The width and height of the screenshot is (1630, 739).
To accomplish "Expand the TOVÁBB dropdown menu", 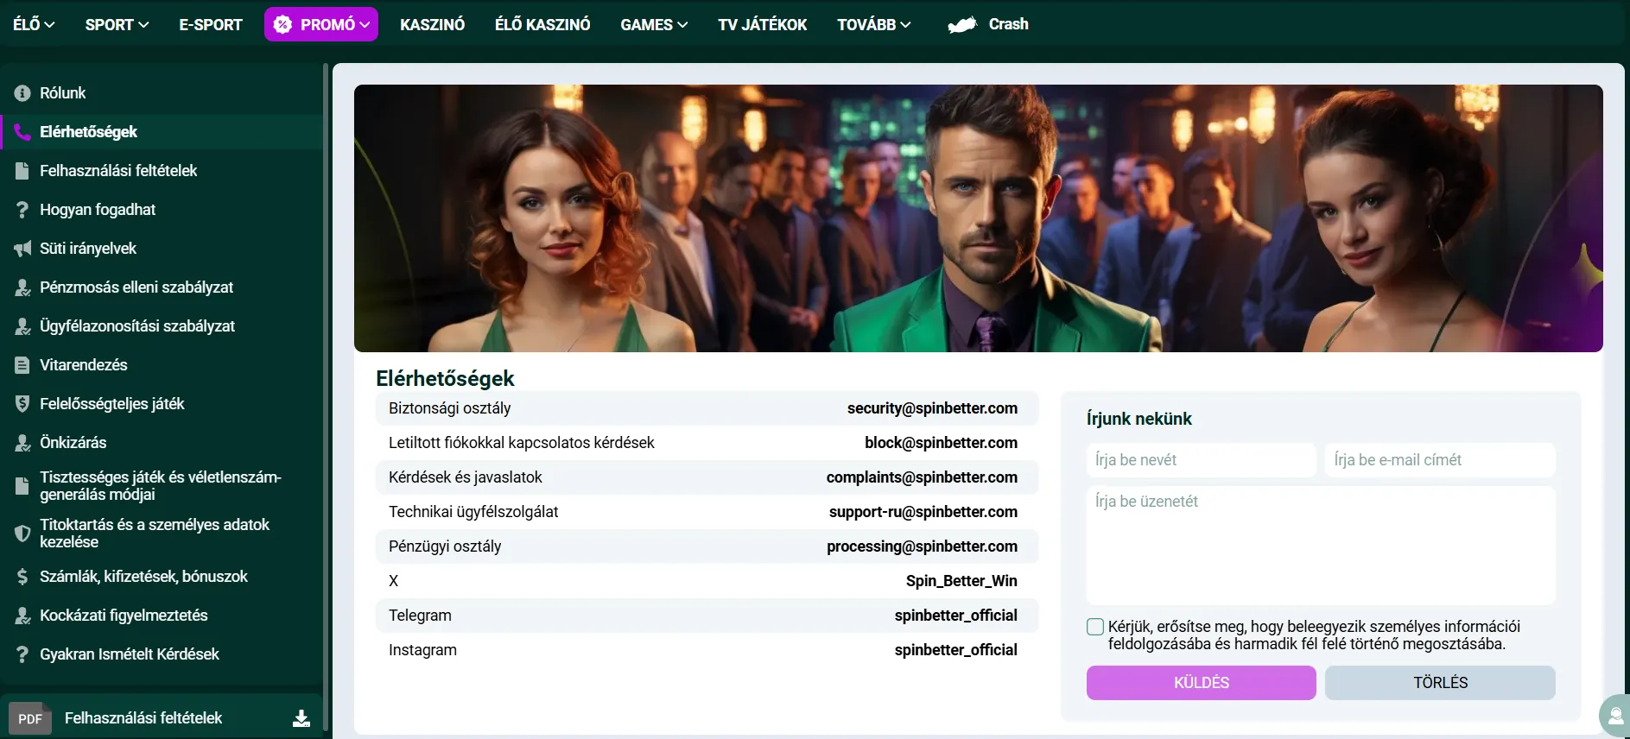I will point(873,24).
